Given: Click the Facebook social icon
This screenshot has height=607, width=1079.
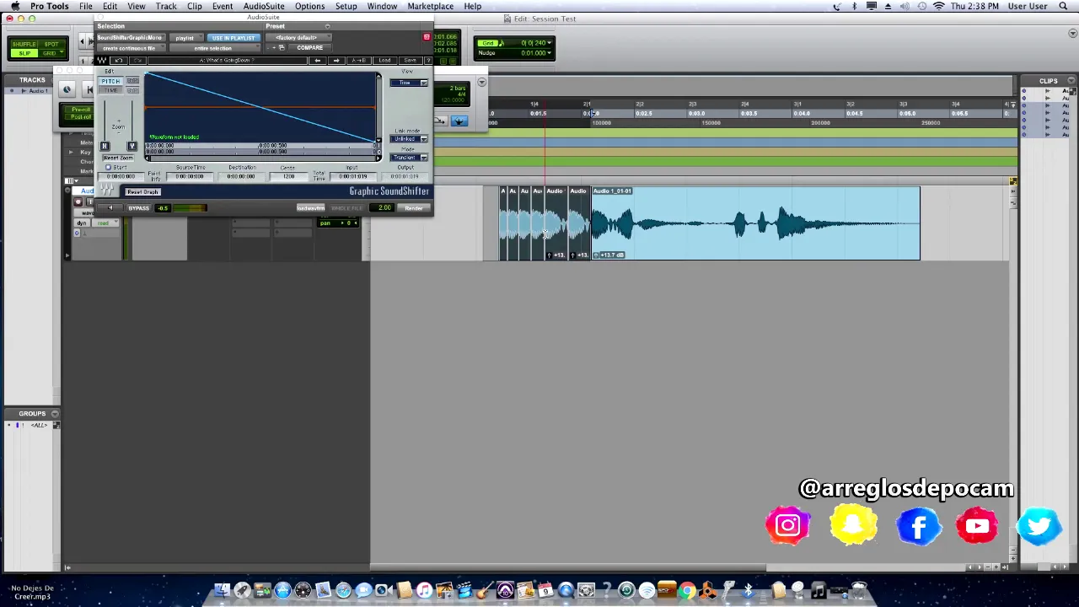Looking at the screenshot, I should point(918,525).
